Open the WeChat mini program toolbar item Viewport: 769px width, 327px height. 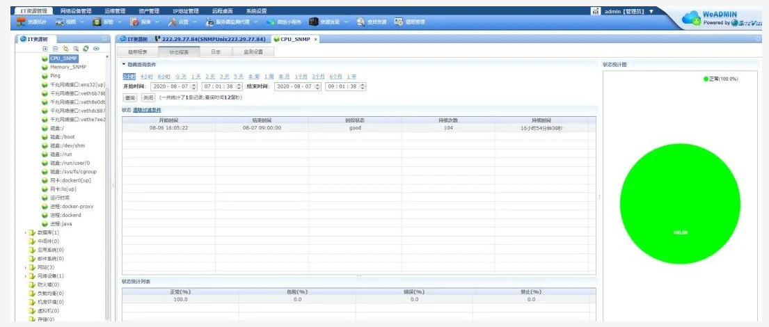pos(284,22)
